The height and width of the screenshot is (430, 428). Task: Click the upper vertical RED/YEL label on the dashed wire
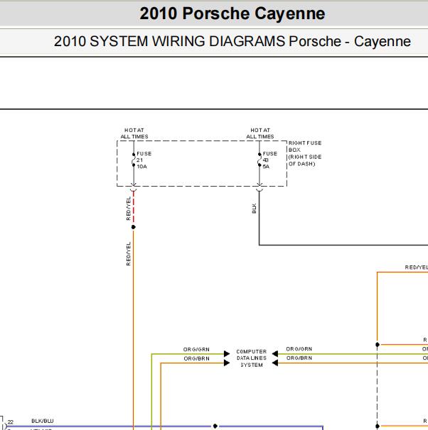(x=128, y=209)
